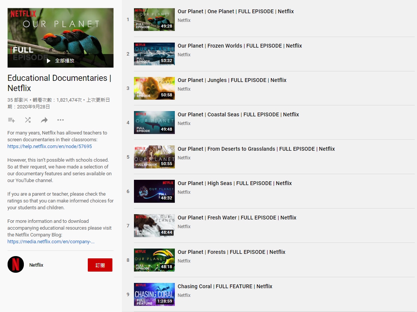Click the playlist heading 'Educational Documentaries | Netflix'
Screen dimensions: 417x312
click(x=59, y=83)
